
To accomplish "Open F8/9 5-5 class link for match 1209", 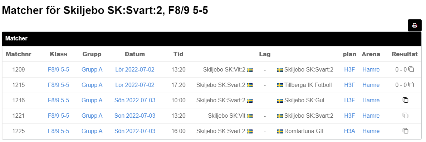I will 58,69.
